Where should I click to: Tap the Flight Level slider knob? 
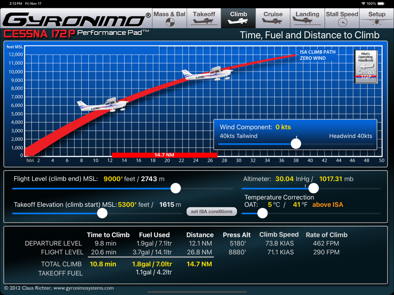176,188
